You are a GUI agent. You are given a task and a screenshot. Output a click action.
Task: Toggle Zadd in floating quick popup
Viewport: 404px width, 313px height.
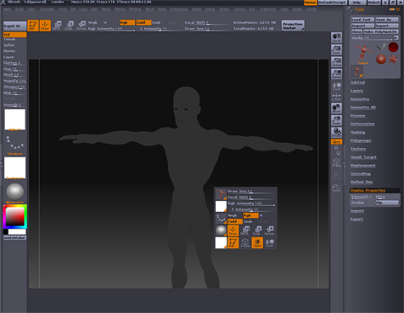[235, 221]
